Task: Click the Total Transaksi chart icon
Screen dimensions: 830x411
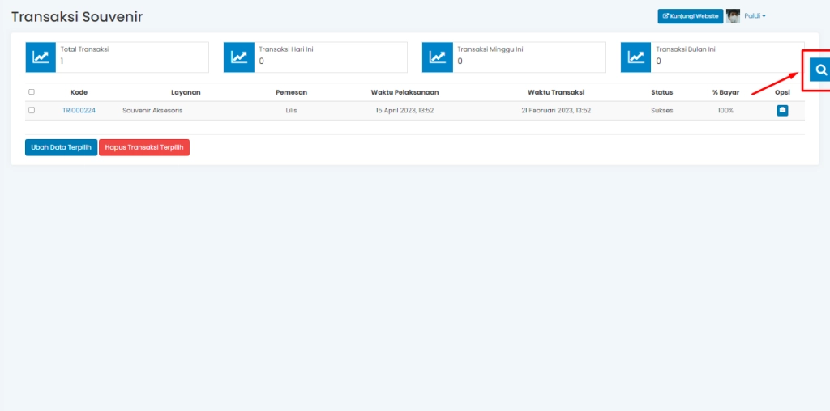Action: 41,57
